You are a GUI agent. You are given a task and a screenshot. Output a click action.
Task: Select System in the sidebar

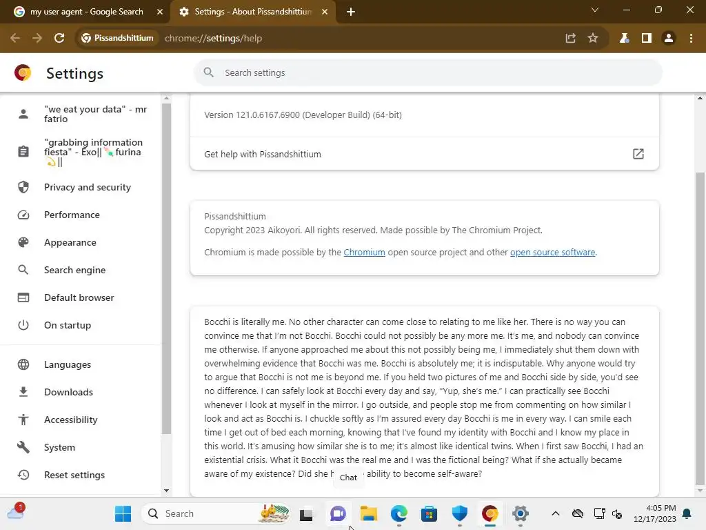click(81, 447)
